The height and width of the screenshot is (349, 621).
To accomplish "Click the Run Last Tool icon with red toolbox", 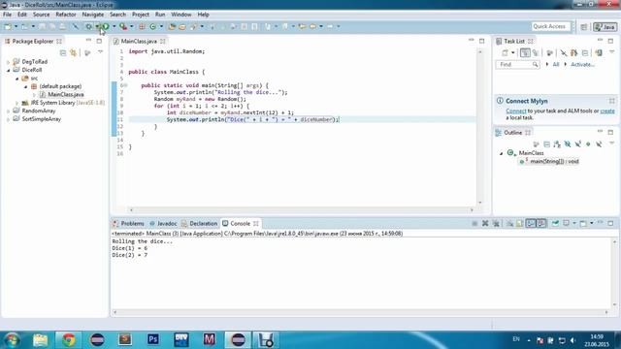I will pyautogui.click(x=123, y=26).
